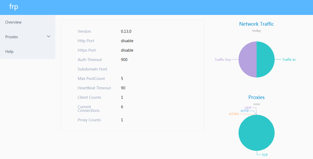The height and width of the screenshot is (159, 313).
Task: Click the Network Traffic chart title
Action: pyautogui.click(x=257, y=24)
